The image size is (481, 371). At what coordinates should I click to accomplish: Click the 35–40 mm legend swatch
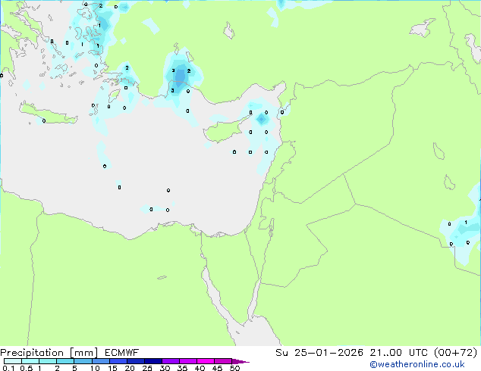point(188,361)
